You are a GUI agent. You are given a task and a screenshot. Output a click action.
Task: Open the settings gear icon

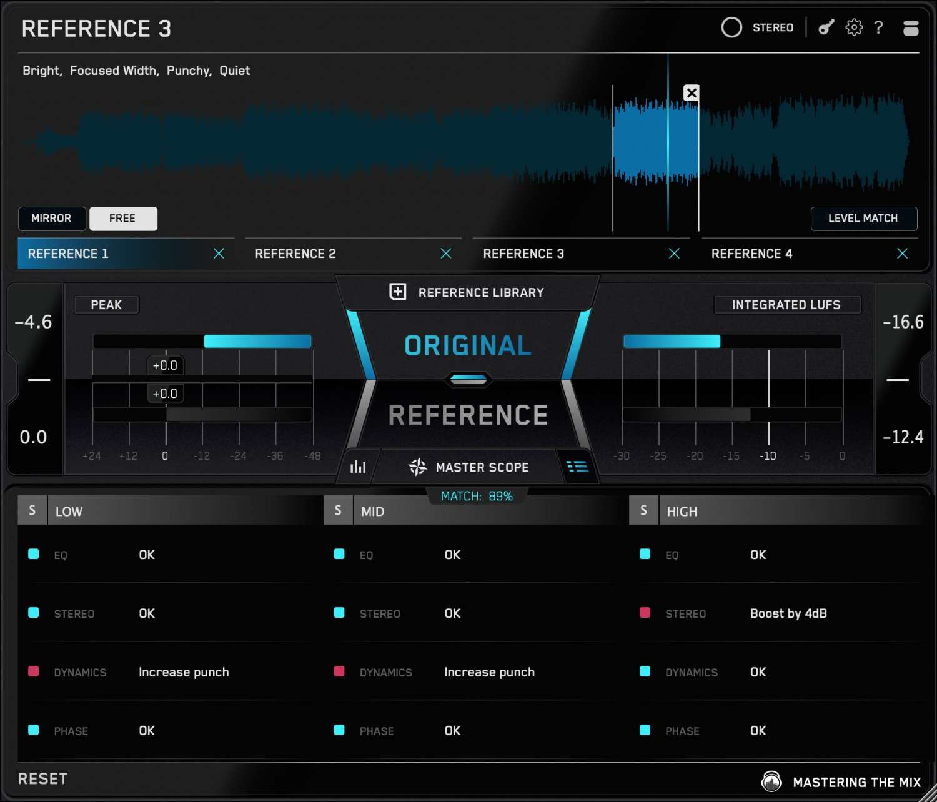tap(853, 27)
